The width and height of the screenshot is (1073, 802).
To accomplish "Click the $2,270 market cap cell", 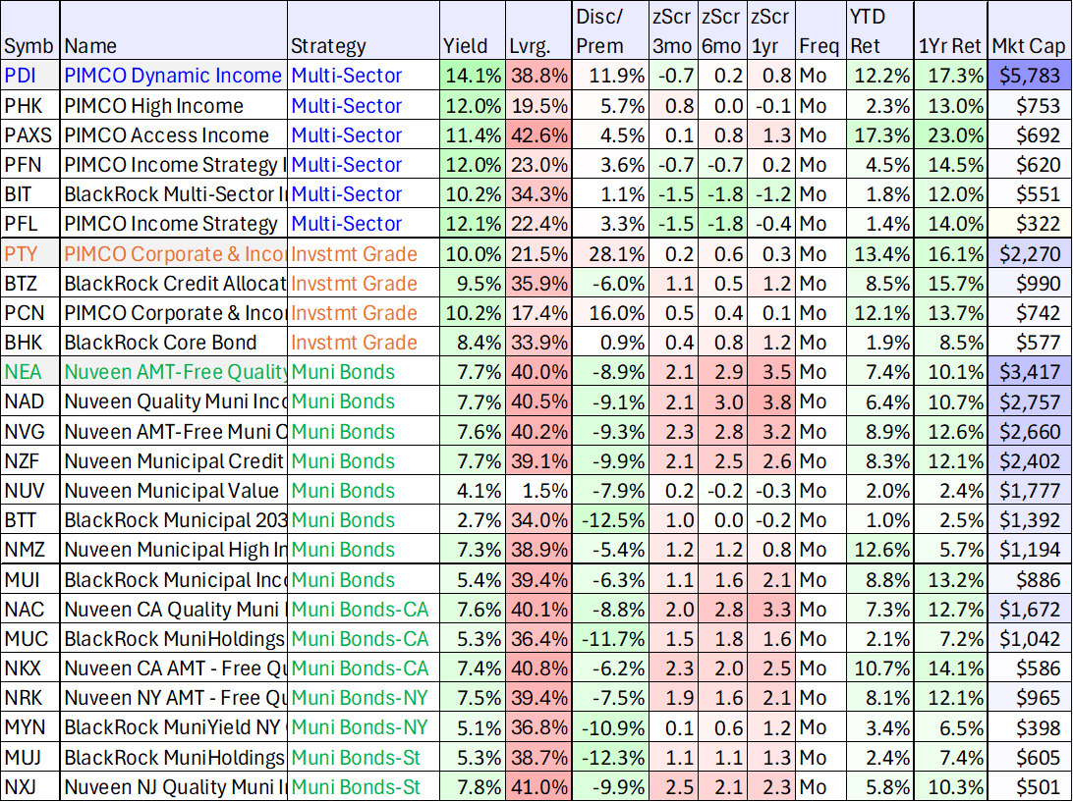I will (1029, 253).
